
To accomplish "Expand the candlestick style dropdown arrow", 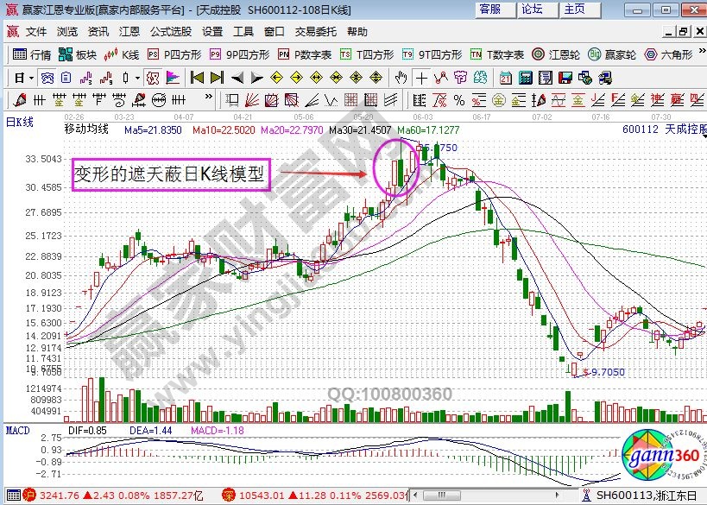I will (x=138, y=77).
